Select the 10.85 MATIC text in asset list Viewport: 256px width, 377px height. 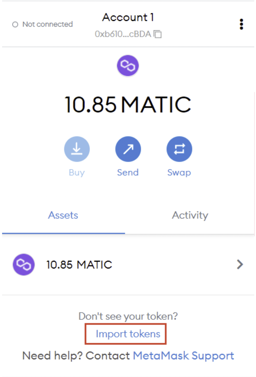[x=79, y=265]
